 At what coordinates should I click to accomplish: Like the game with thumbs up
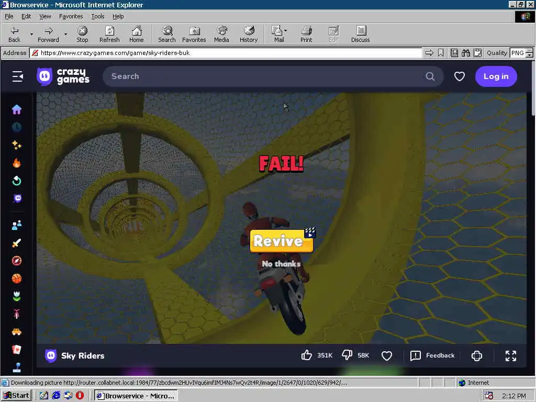click(x=307, y=355)
